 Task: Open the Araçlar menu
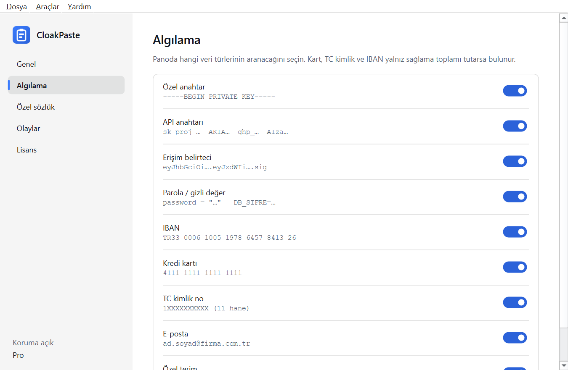[x=48, y=6]
